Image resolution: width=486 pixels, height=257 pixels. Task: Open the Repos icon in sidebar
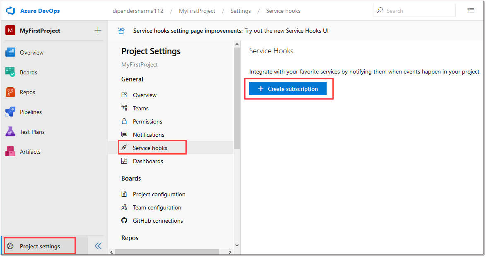coord(10,92)
